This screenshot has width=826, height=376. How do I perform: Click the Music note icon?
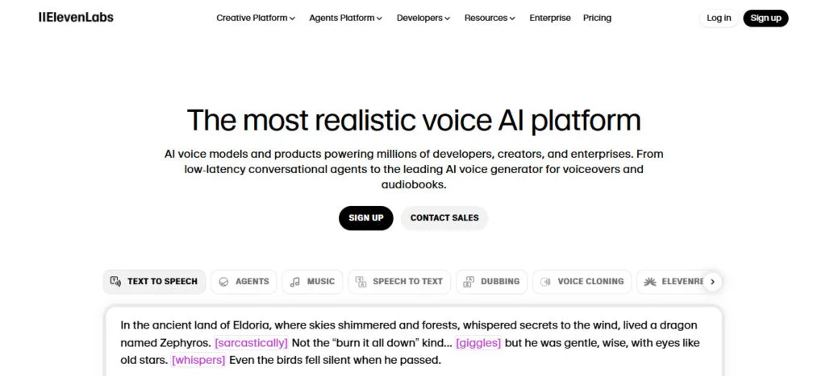coord(295,282)
